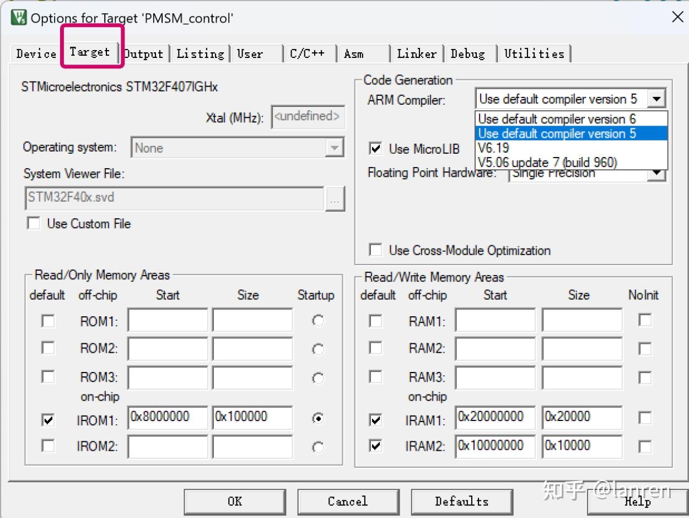Enable the ROM2 default checkbox
This screenshot has height=518, width=689.
(x=49, y=348)
